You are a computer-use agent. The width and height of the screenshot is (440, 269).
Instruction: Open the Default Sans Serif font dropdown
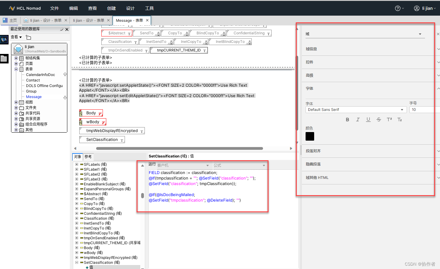click(x=356, y=110)
